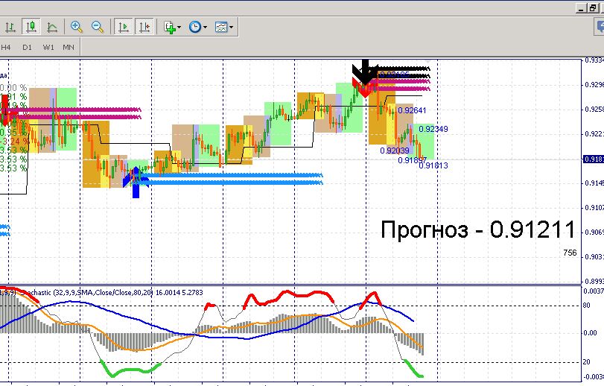Image resolution: width=604 pixels, height=386 pixels.
Task: Click the Stochastic indicator label text
Action: pos(112,293)
